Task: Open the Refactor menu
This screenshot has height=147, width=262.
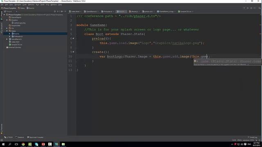Action: tap(31, 4)
